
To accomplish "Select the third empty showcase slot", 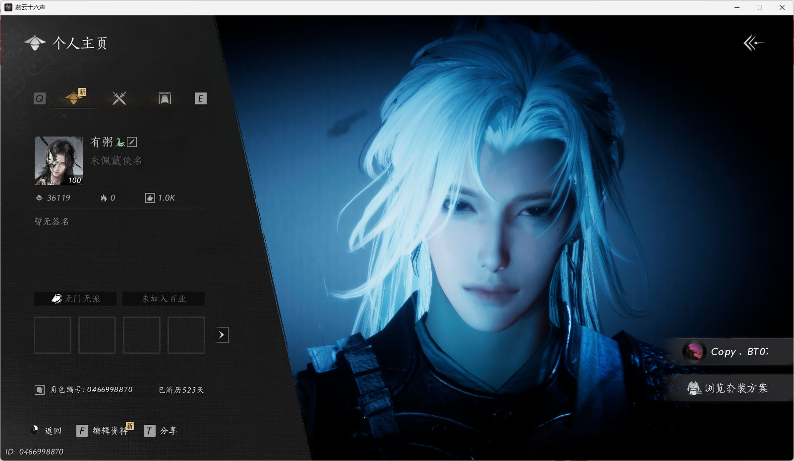I will 142,335.
